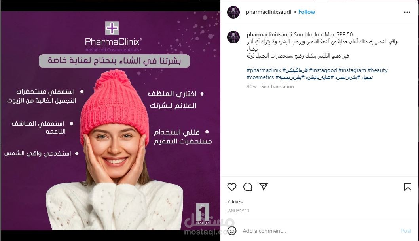
Task: Open the #beauty hashtag
Action: pos(377,70)
